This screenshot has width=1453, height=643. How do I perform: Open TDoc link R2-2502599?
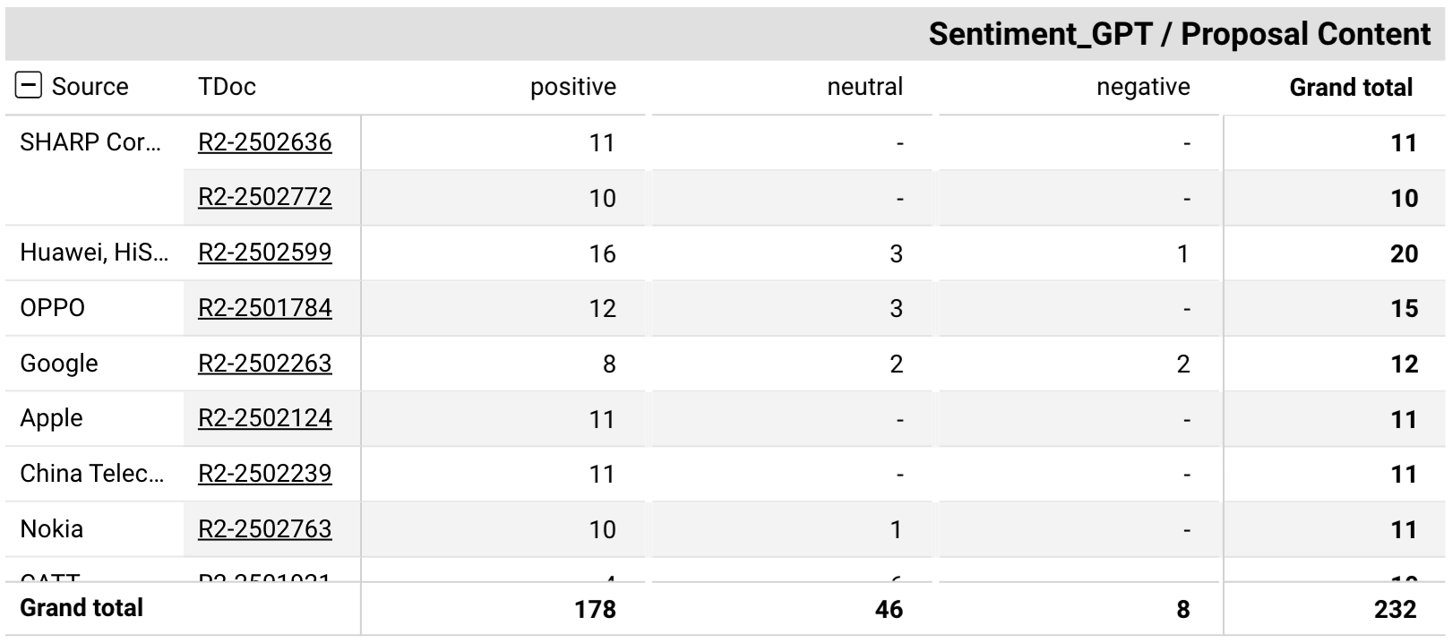pos(264,253)
